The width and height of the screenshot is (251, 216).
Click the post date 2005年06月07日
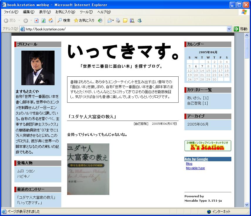164,124
